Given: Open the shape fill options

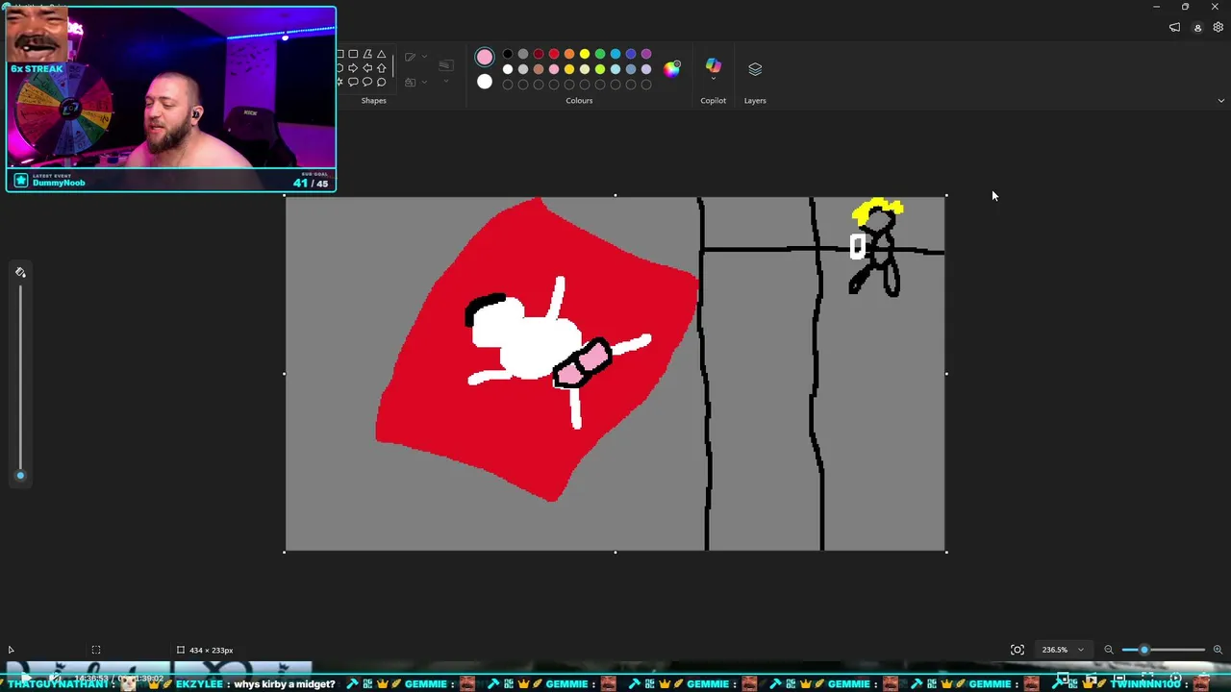Looking at the screenshot, I should 415,82.
